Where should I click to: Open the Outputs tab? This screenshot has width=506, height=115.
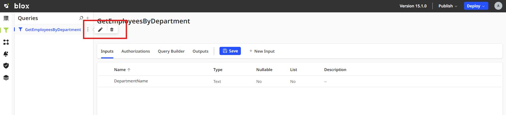(x=201, y=51)
